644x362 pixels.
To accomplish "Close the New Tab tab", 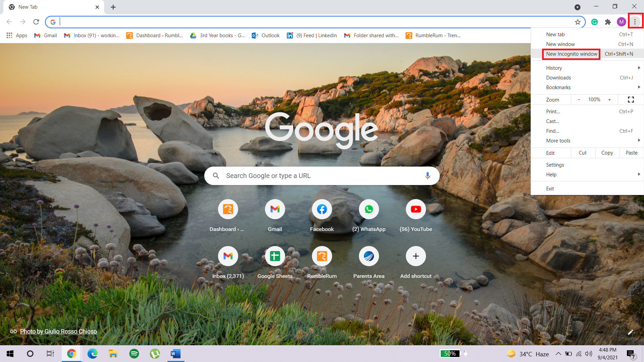I will 97,7.
